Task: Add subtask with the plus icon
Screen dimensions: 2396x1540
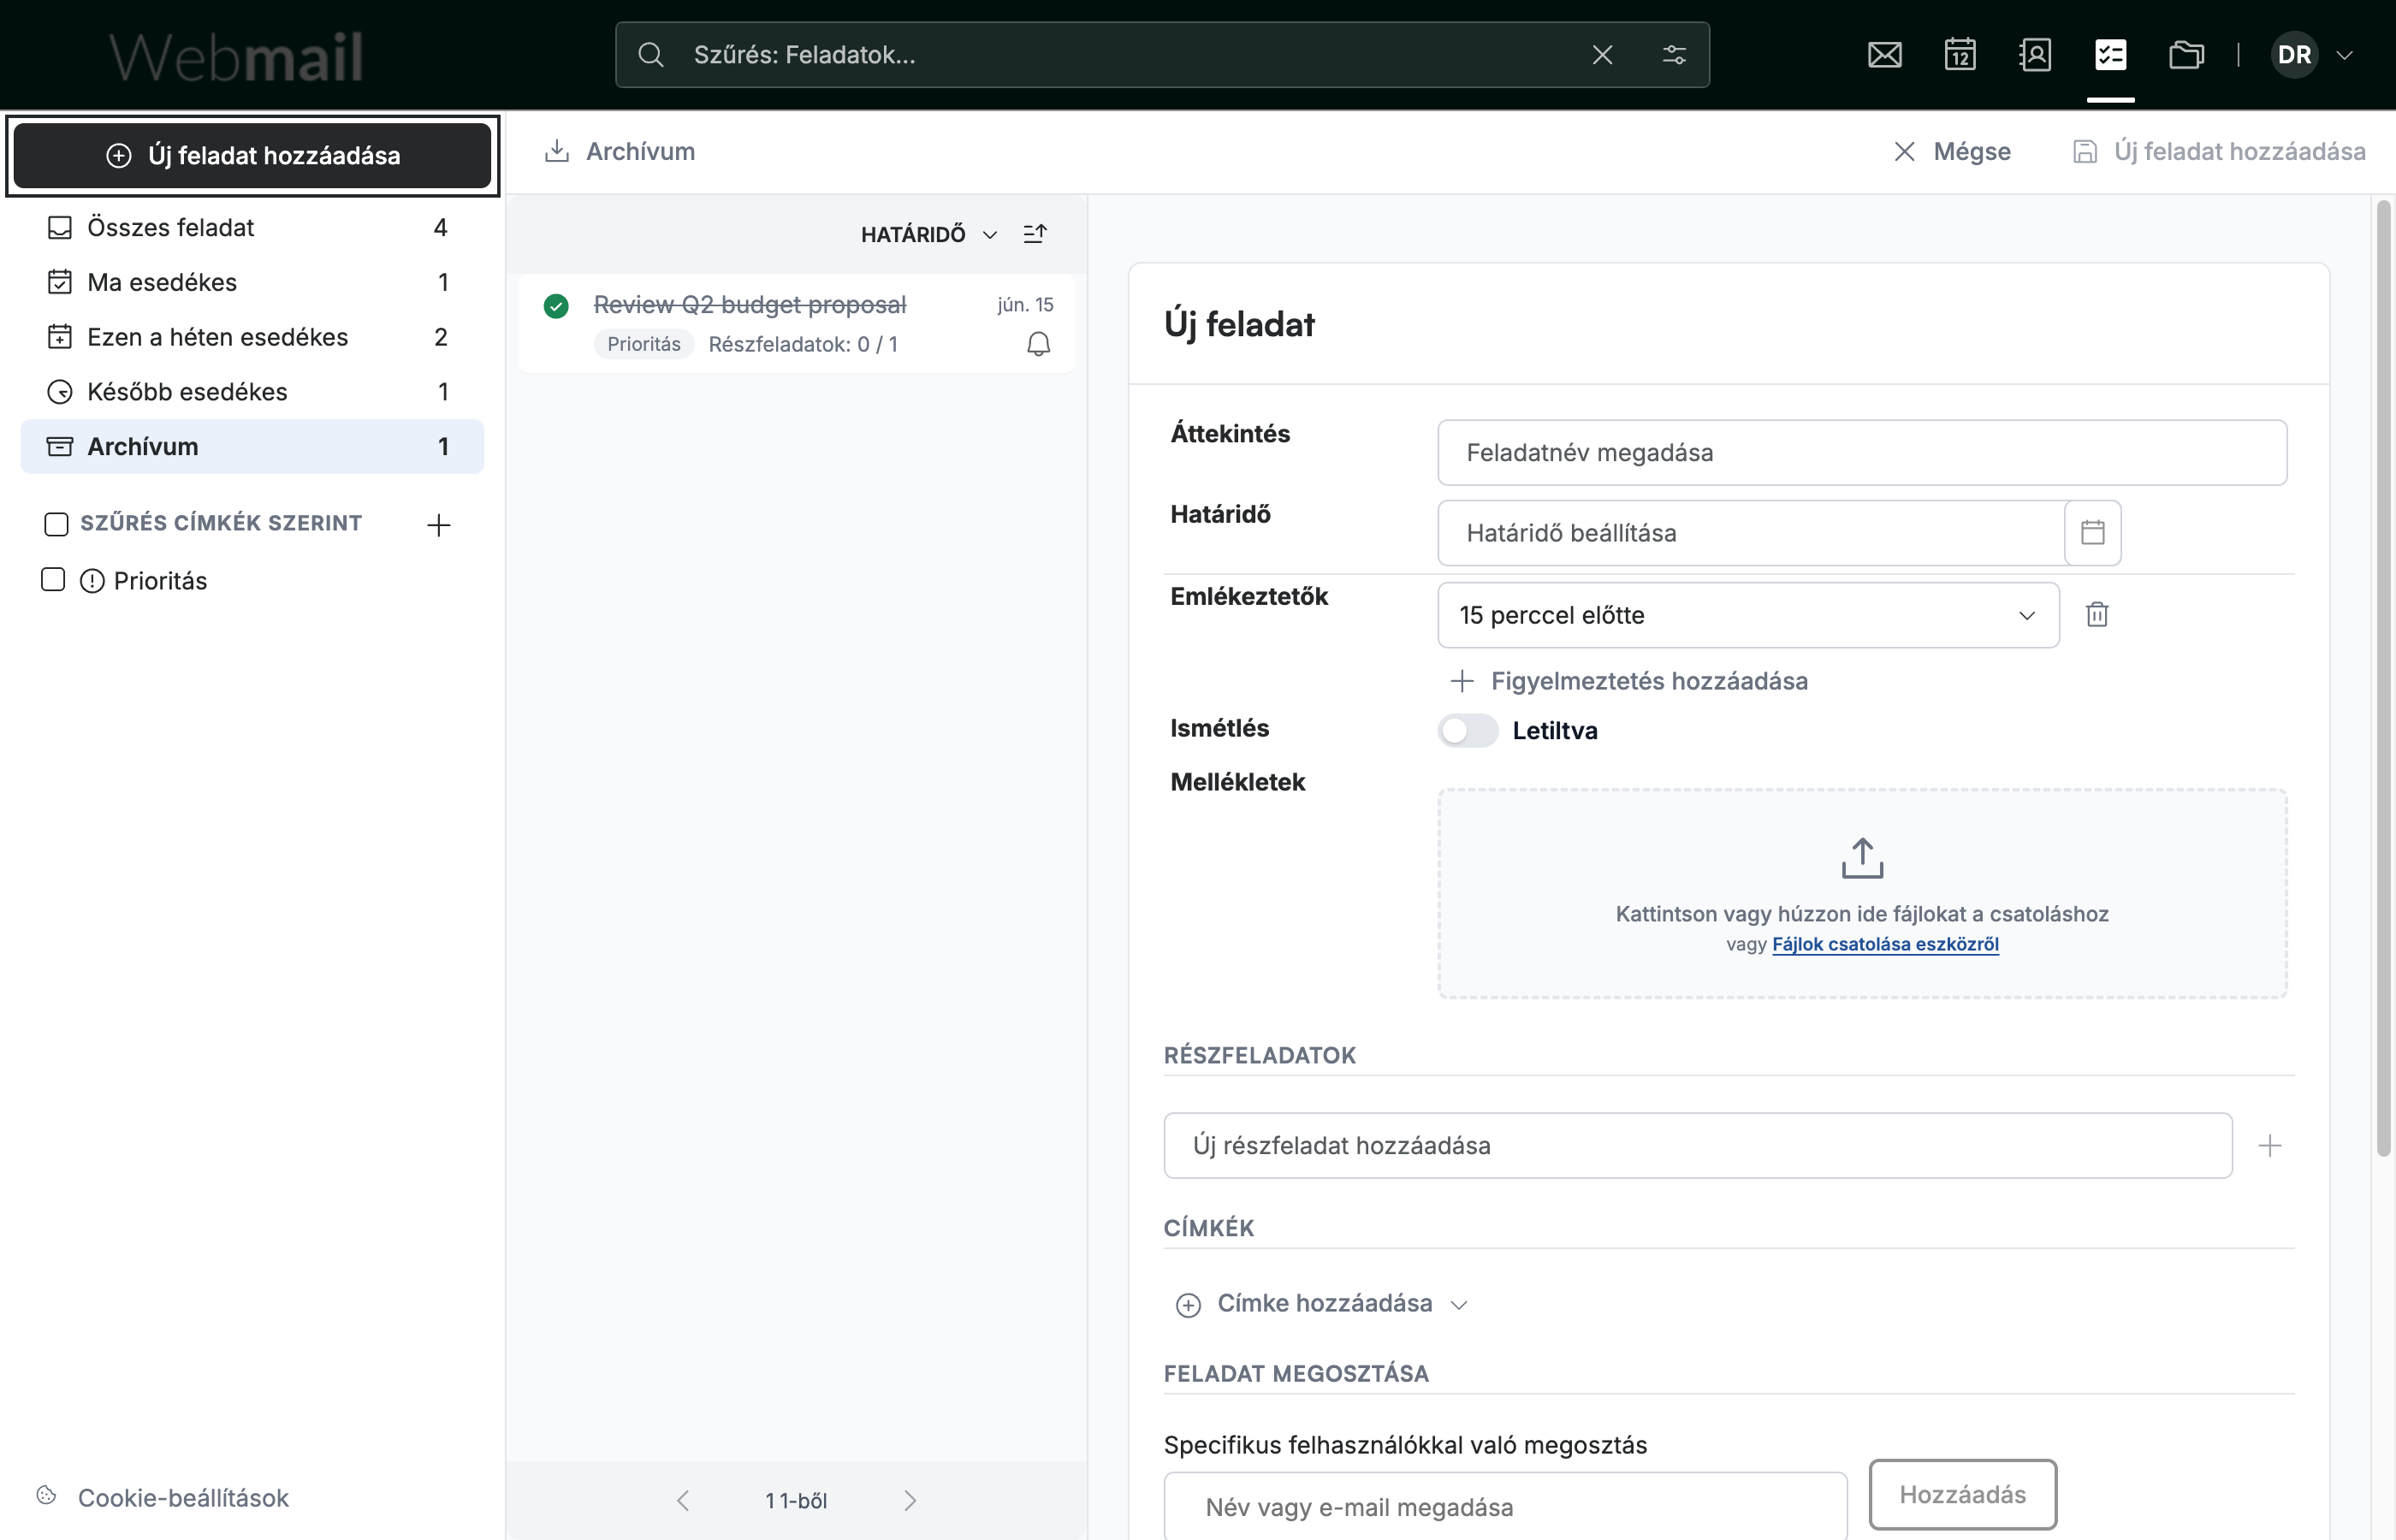Action: (2269, 1146)
